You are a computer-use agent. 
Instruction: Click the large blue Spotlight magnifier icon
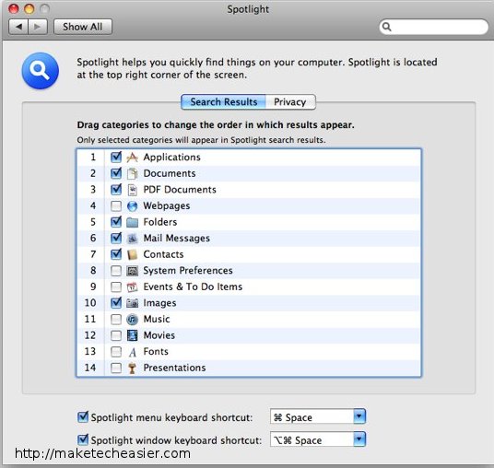(40, 71)
